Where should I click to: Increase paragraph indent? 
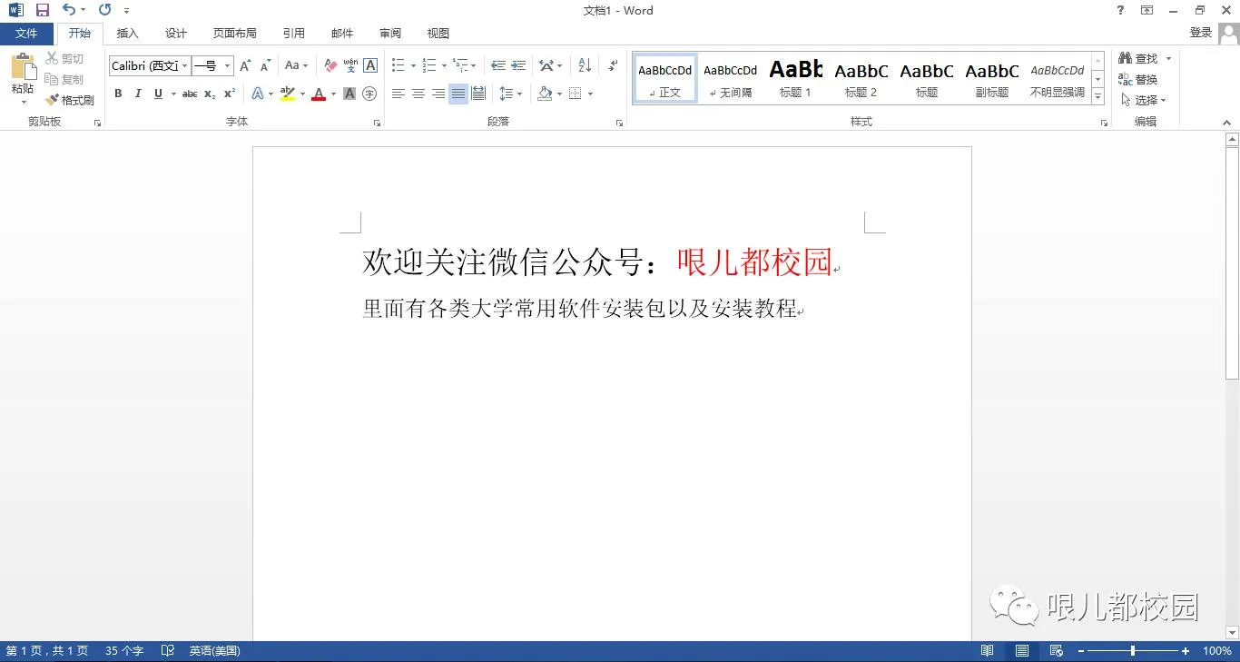pos(518,65)
